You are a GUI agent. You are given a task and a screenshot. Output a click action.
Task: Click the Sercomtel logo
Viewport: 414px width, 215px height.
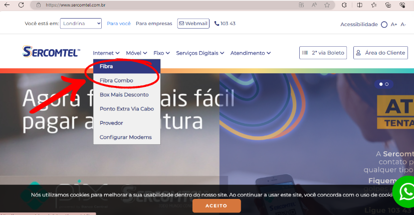pos(51,52)
